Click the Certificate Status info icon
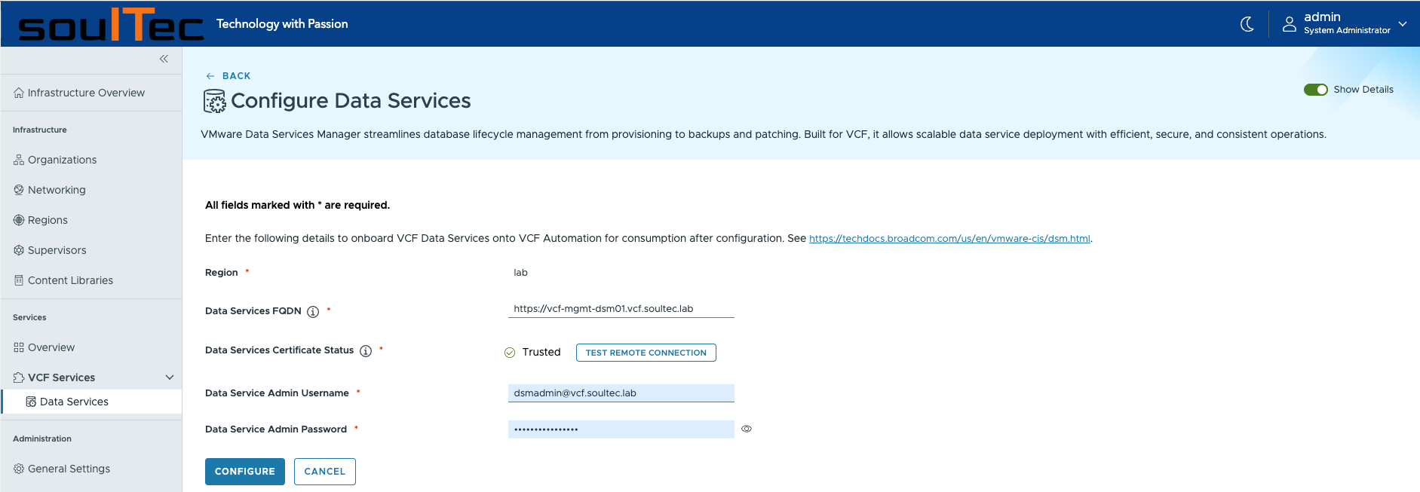This screenshot has height=492, width=1420. point(366,351)
